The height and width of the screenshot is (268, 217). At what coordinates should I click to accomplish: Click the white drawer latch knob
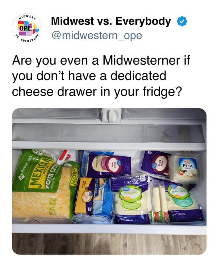112,115
